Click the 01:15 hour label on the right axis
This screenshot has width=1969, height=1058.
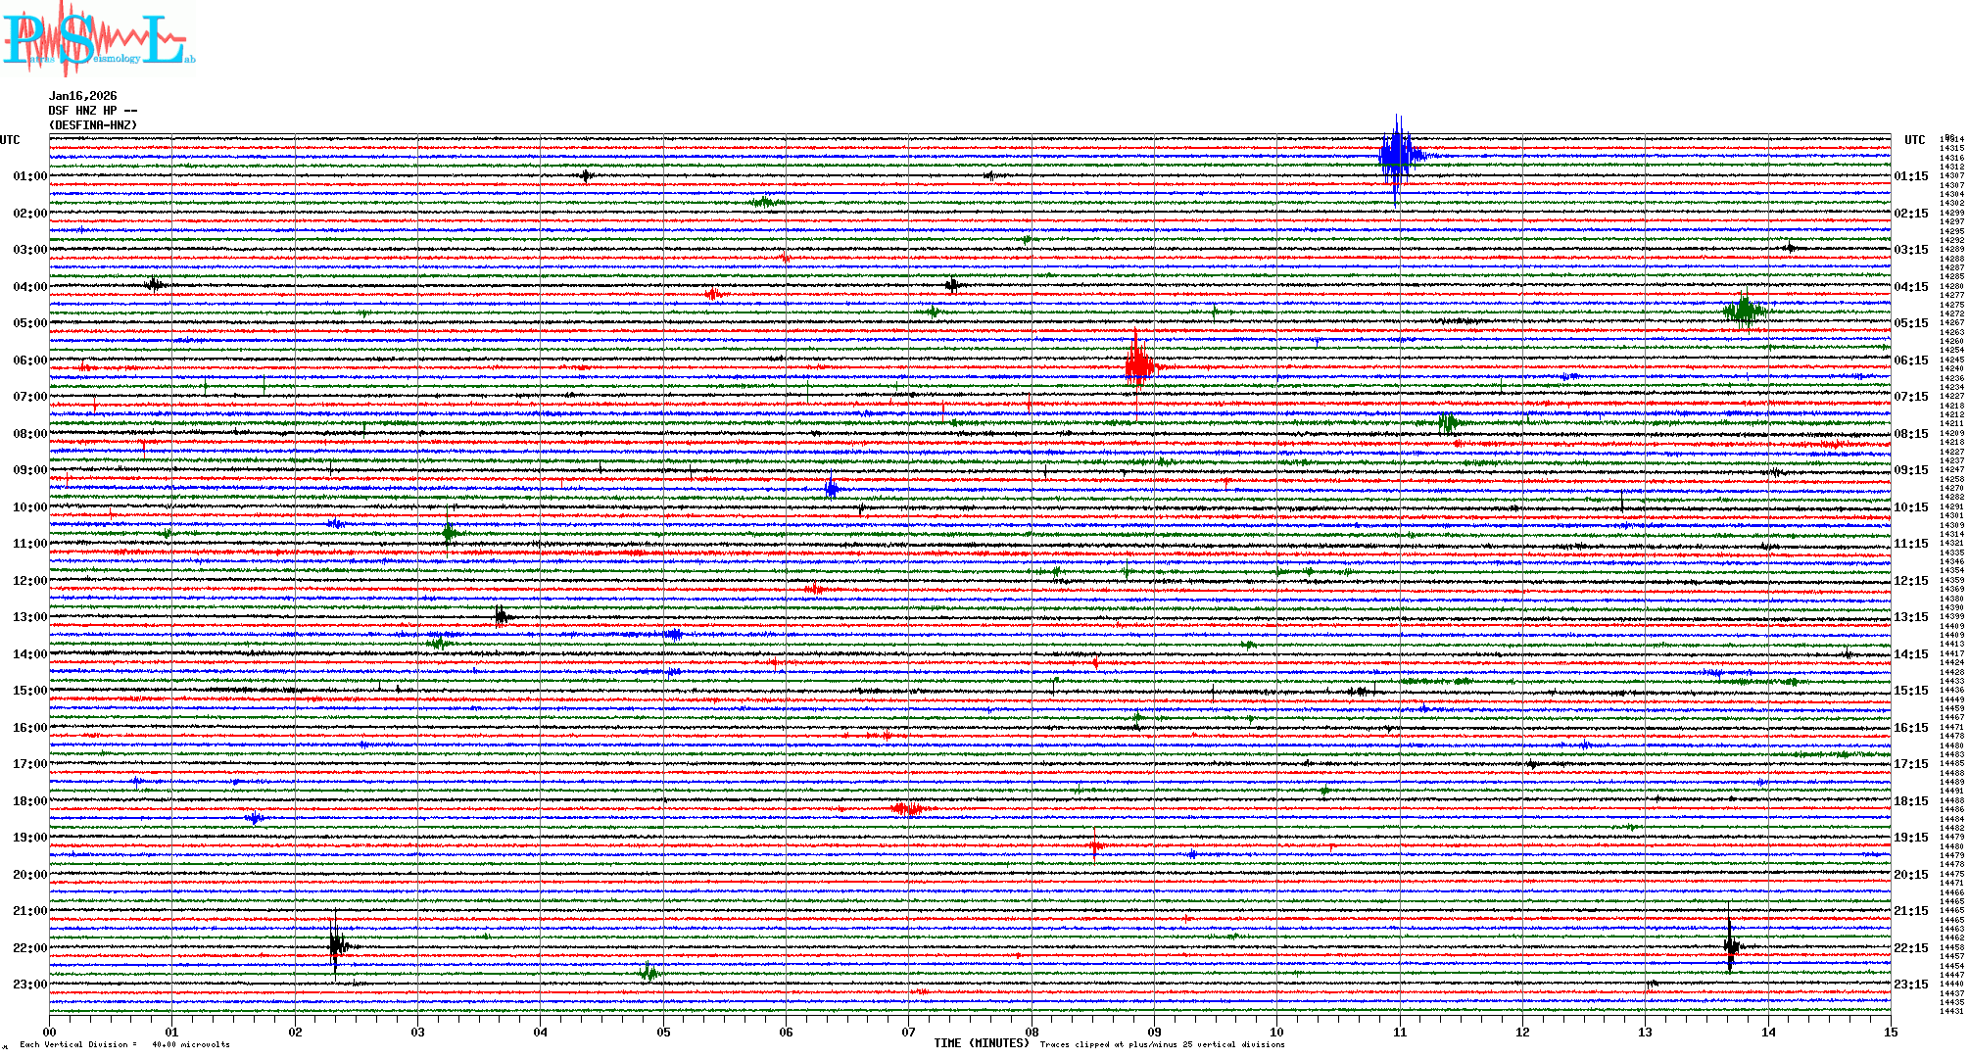tap(1910, 176)
